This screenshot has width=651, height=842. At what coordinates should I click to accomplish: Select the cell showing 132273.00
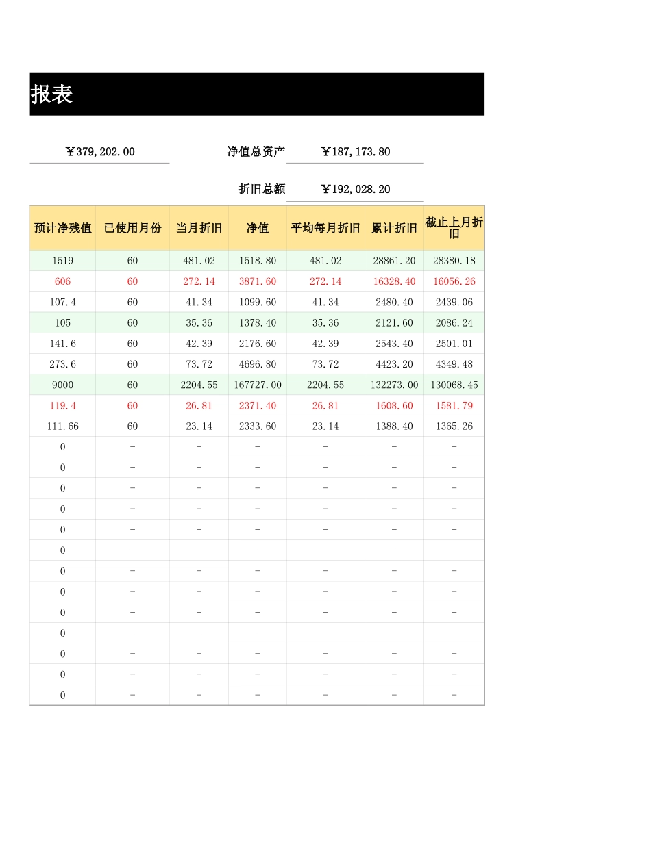(x=394, y=385)
